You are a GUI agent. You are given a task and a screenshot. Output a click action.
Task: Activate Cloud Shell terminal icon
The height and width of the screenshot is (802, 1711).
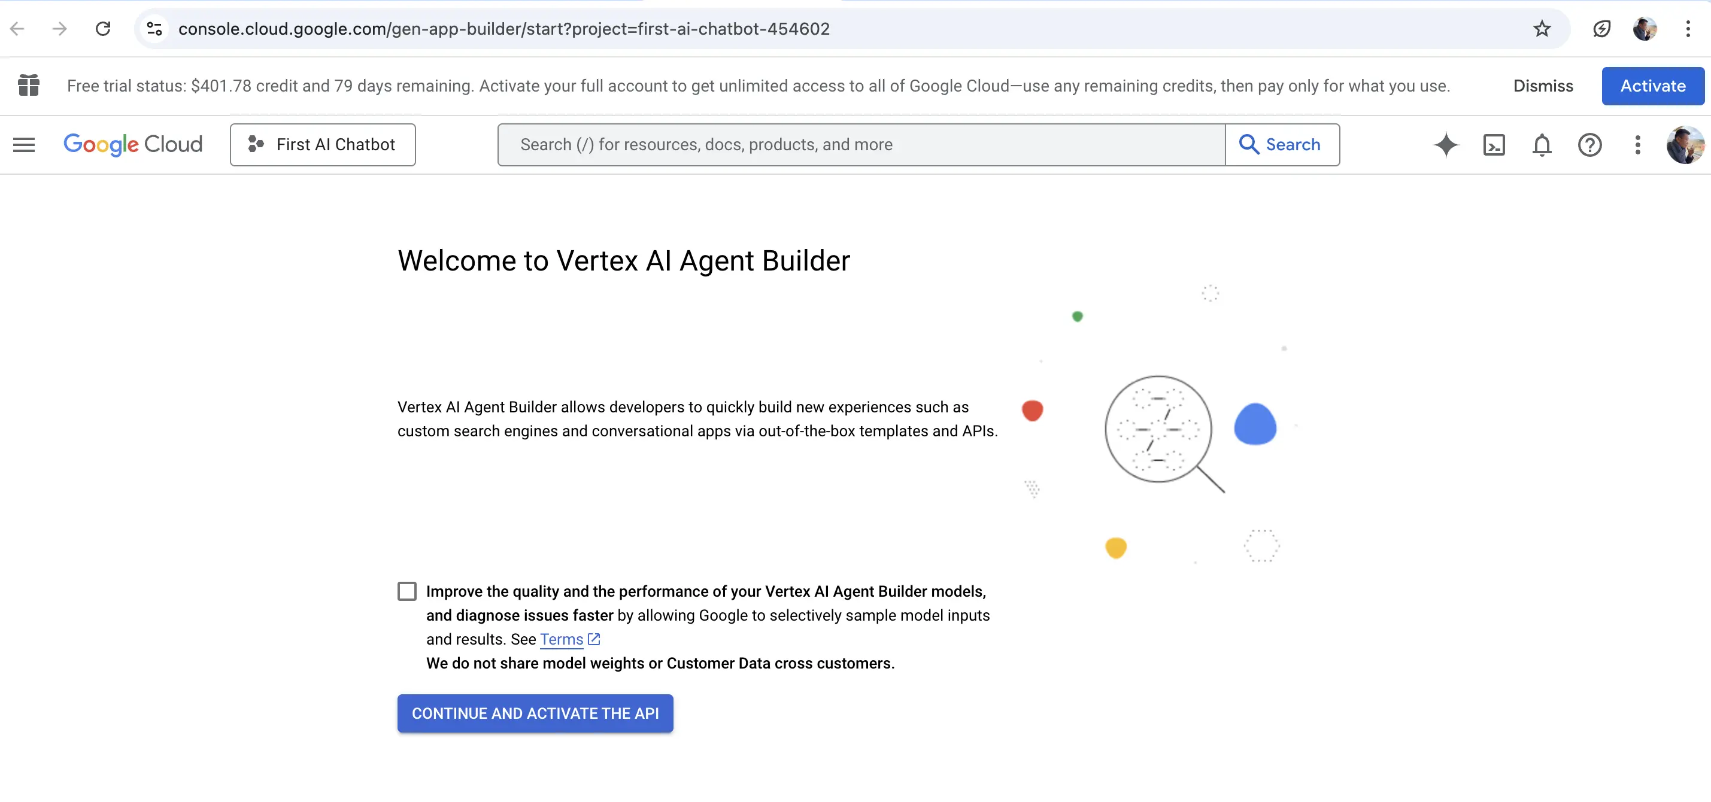tap(1494, 145)
